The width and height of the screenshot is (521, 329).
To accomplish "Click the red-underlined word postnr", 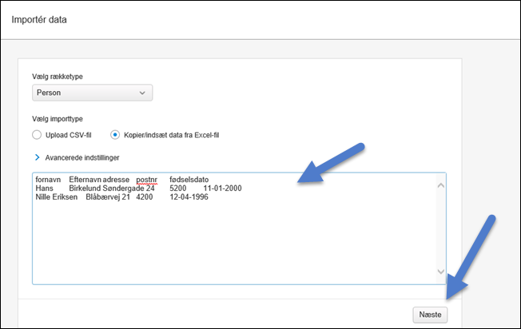I will pos(146,180).
